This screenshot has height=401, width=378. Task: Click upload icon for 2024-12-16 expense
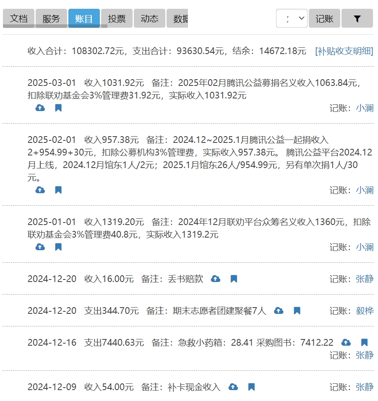coord(346,343)
